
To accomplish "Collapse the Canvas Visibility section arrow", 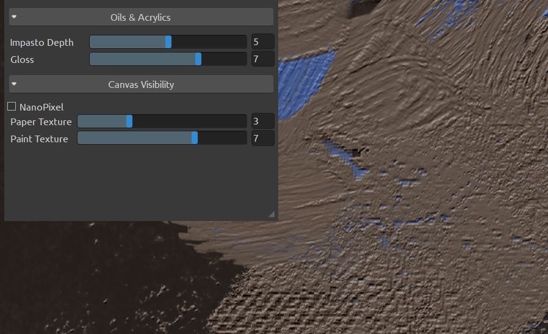I will [x=14, y=84].
